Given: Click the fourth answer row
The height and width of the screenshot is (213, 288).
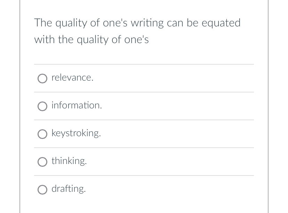Looking at the screenshot, I should click(144, 161).
